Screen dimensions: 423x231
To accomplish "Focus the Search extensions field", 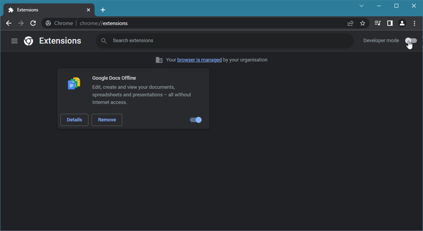I will (x=225, y=41).
